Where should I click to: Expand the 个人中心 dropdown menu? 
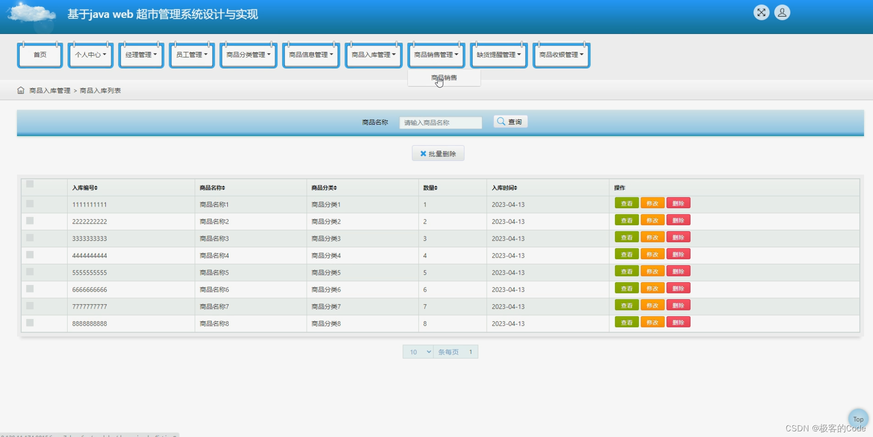pos(90,55)
